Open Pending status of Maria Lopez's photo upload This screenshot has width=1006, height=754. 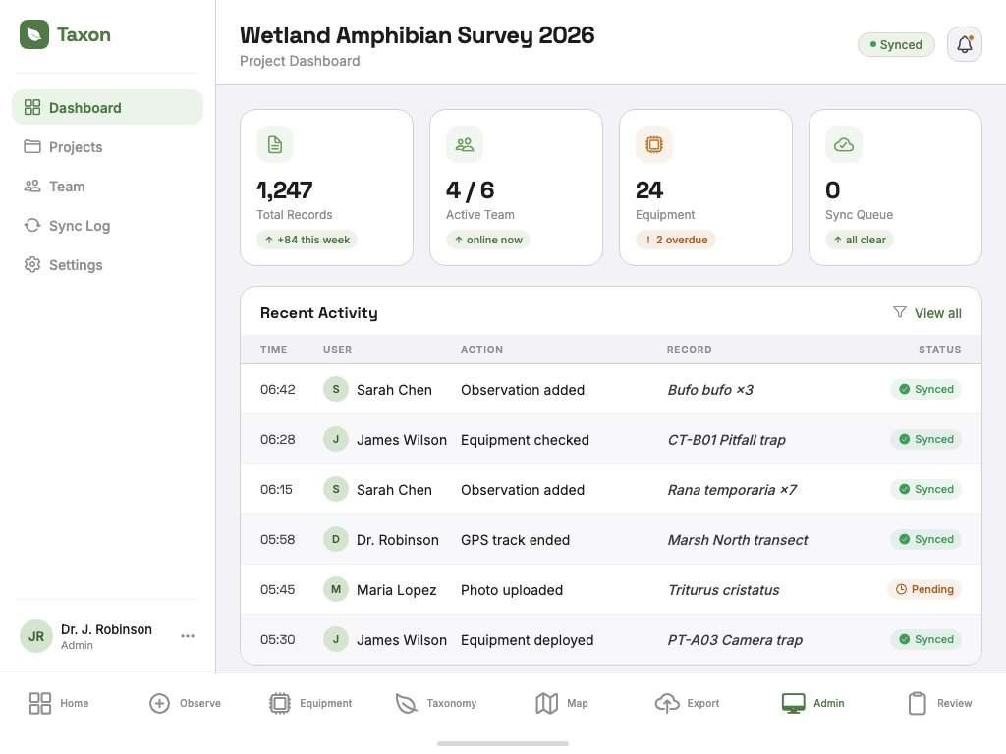(924, 589)
